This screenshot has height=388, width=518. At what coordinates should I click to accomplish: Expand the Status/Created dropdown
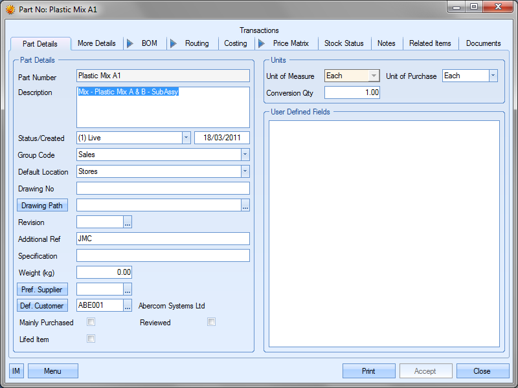pos(186,138)
